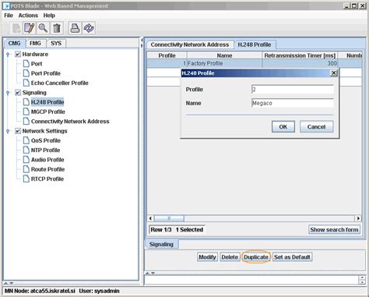
Task: Close the H.248 Profile dialog
Action: (334, 73)
